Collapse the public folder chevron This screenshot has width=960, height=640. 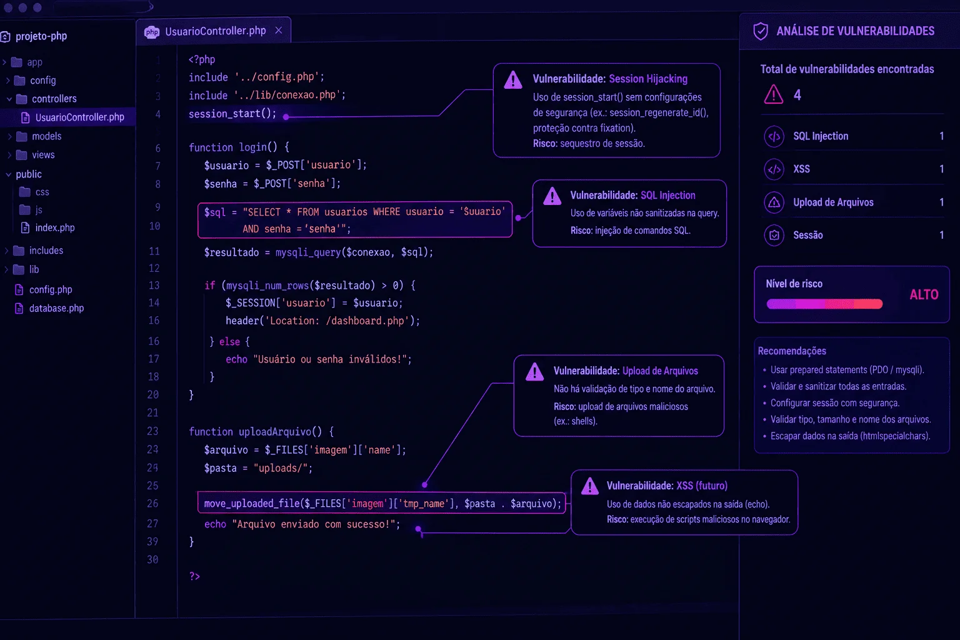(x=8, y=174)
